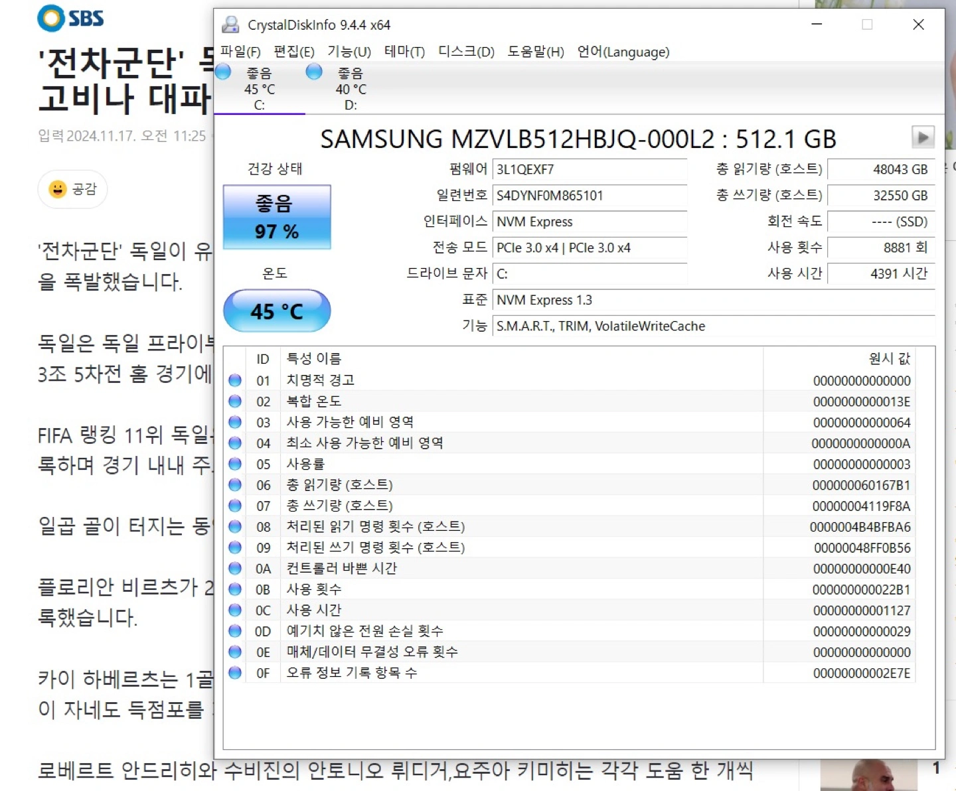Image resolution: width=956 pixels, height=791 pixels.
Task: Open the 기능(U) menu
Action: point(349,52)
